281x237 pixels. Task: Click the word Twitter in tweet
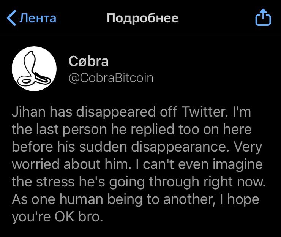pos(205,112)
